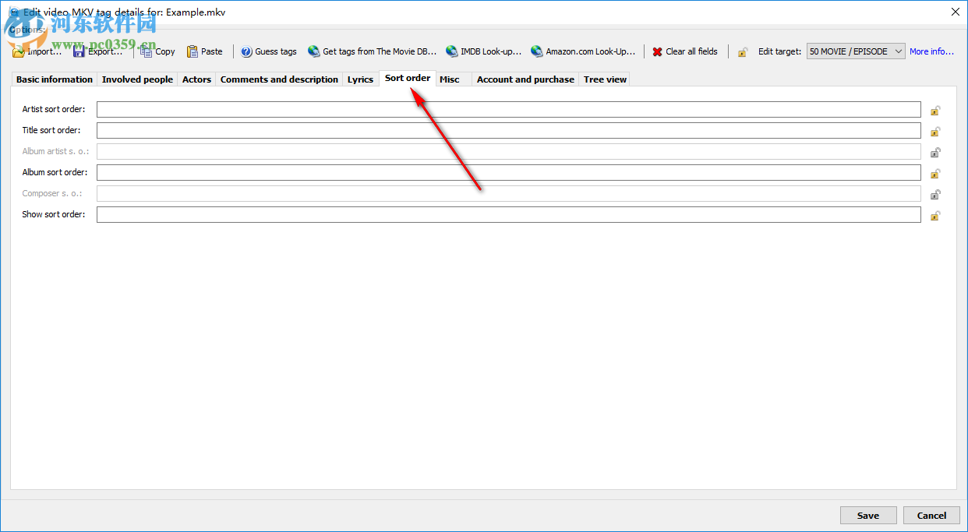Click the More info link
The width and height of the screenshot is (968, 532).
pos(931,51)
